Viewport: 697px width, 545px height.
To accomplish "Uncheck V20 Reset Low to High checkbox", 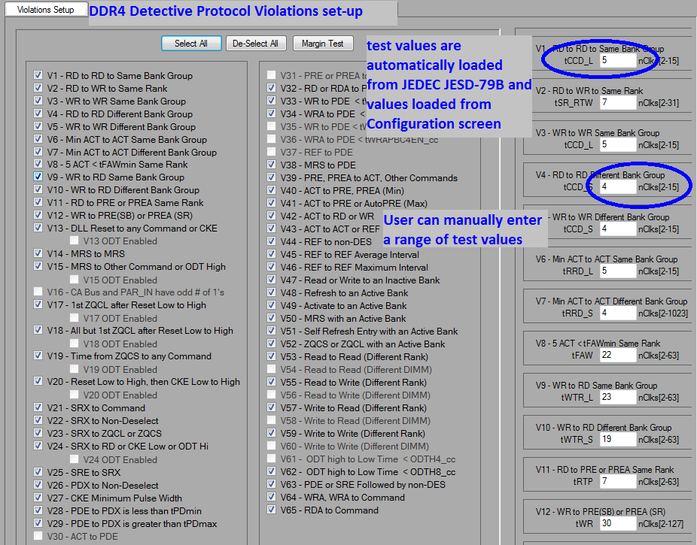I will [38, 381].
